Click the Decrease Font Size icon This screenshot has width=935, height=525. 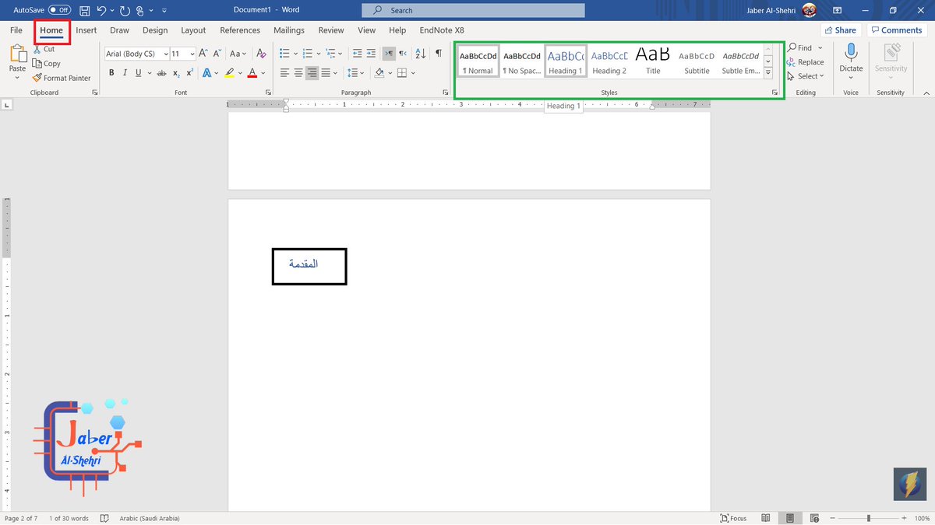(x=217, y=54)
